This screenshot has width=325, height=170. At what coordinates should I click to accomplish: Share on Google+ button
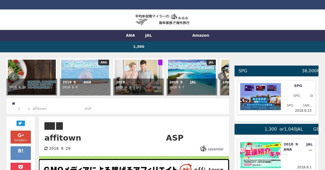click(x=21, y=137)
